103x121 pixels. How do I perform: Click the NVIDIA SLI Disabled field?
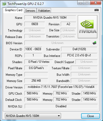(x=61, y=106)
